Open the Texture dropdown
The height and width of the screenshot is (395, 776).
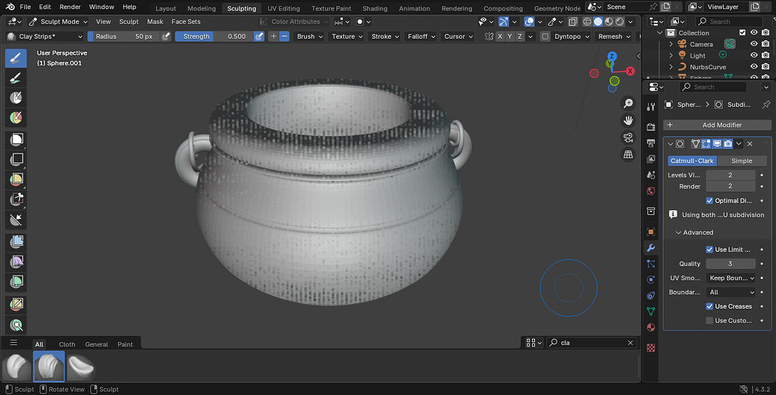pyautogui.click(x=347, y=36)
